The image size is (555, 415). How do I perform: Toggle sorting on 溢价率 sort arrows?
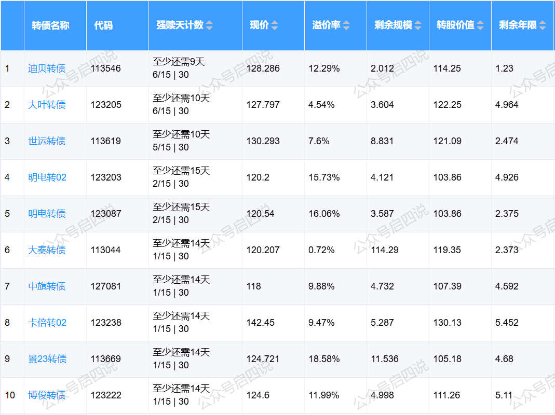click(x=346, y=25)
